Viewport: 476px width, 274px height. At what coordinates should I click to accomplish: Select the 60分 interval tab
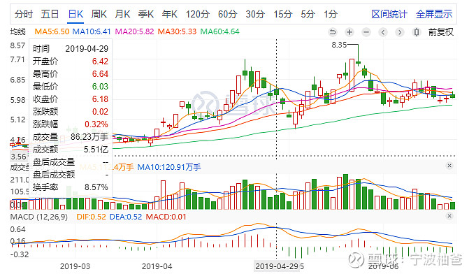227,14
